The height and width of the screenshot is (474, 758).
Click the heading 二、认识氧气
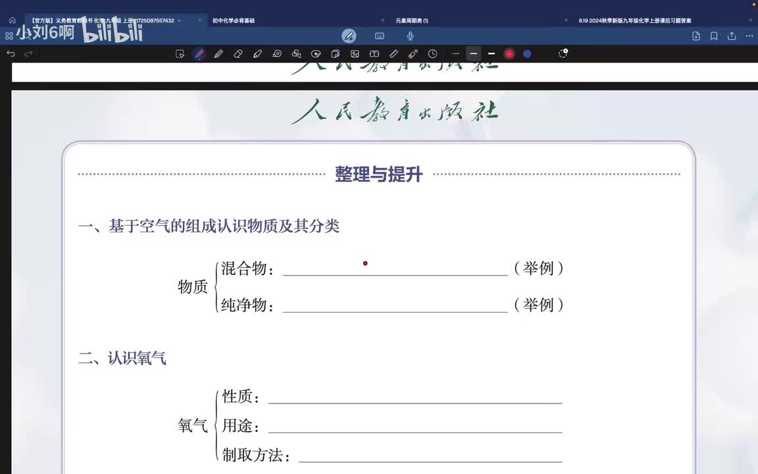tap(122, 358)
